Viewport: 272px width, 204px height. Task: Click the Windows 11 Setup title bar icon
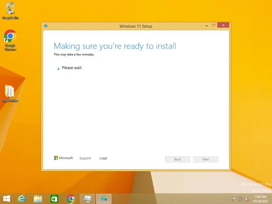coord(46,26)
